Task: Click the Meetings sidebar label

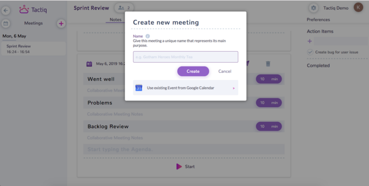Action: click(x=33, y=23)
